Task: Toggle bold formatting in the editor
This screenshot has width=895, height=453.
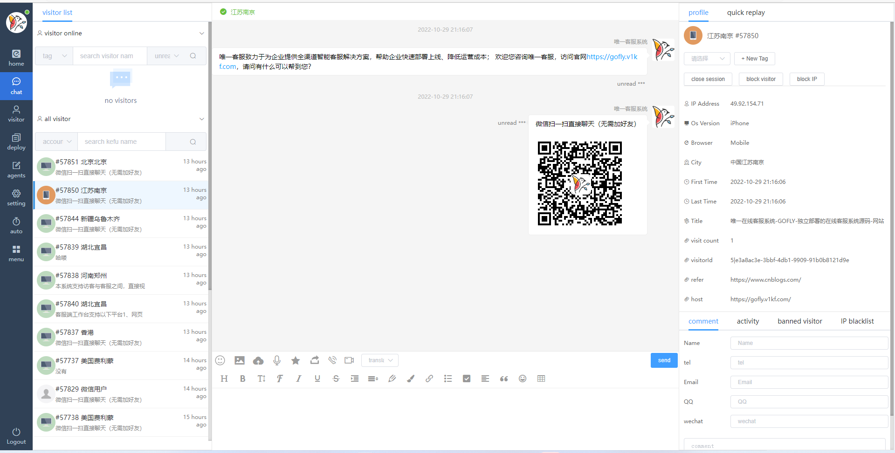Action: pyautogui.click(x=243, y=379)
